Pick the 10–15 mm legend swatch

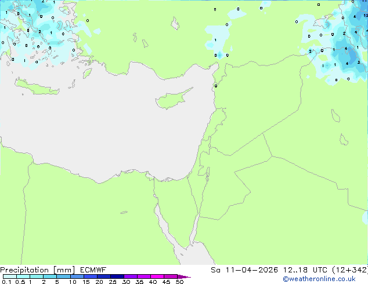click(x=77, y=276)
